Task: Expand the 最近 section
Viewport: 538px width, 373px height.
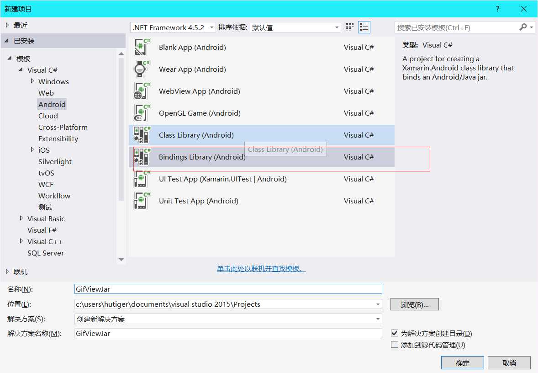Action: click(7, 25)
